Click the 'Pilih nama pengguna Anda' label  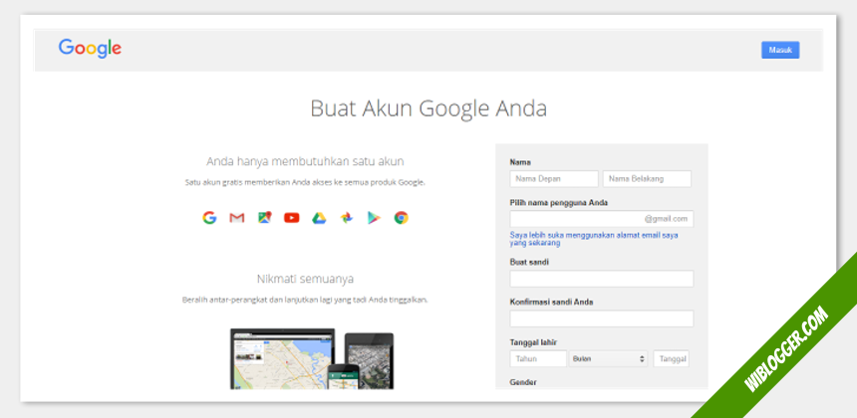pyautogui.click(x=559, y=202)
